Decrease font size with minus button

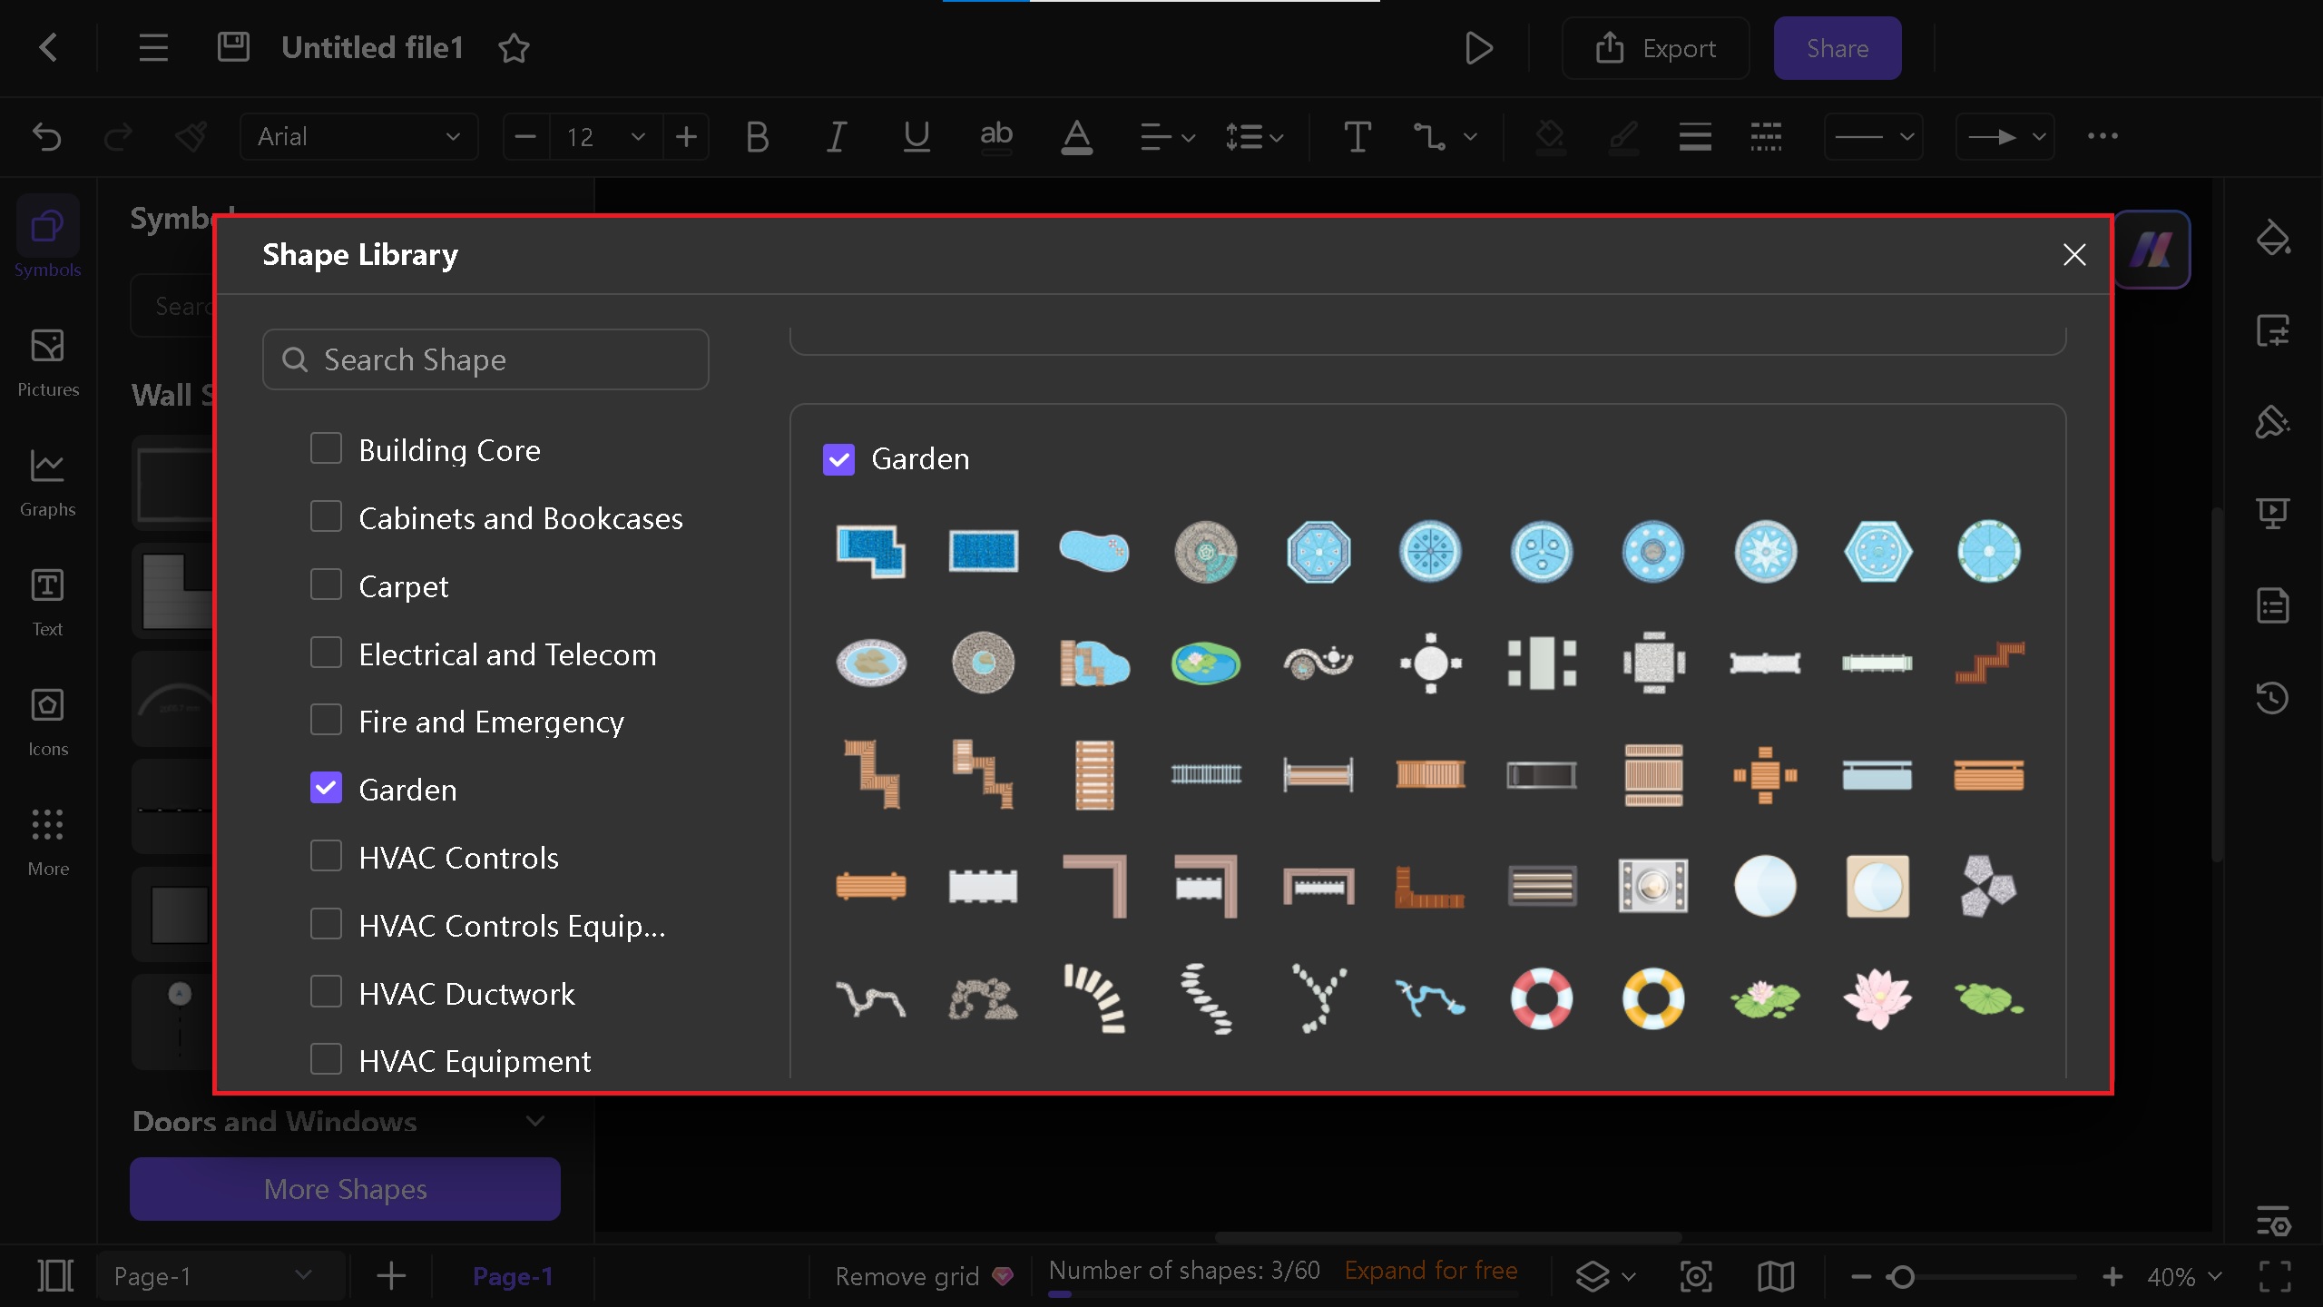[x=525, y=137]
